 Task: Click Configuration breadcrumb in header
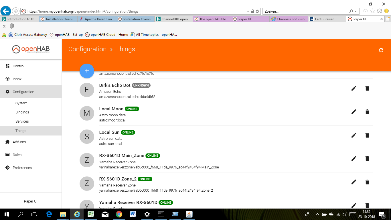tap(87, 49)
